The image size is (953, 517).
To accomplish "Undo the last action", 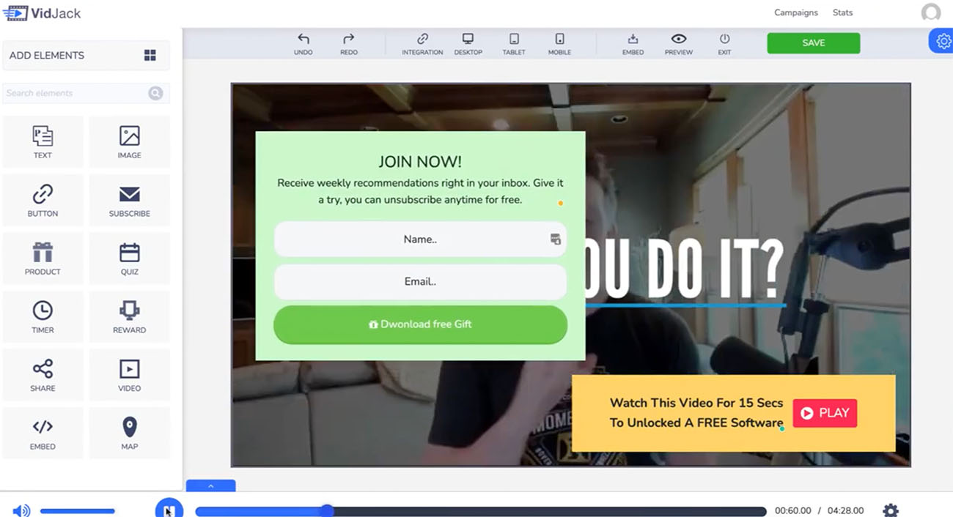I will coord(303,43).
